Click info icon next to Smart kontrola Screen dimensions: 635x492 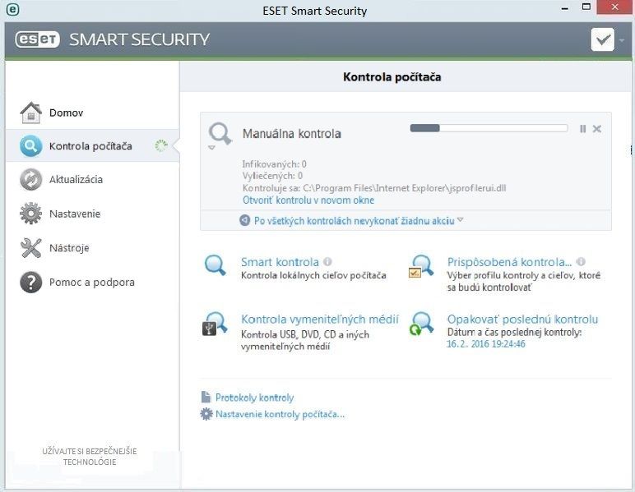click(x=327, y=261)
